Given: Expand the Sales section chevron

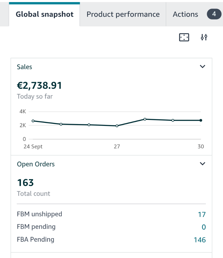Looking at the screenshot, I should pos(202,67).
